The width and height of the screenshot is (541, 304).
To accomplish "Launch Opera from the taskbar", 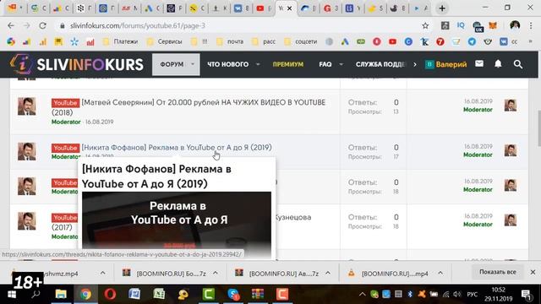I will click(110, 295).
